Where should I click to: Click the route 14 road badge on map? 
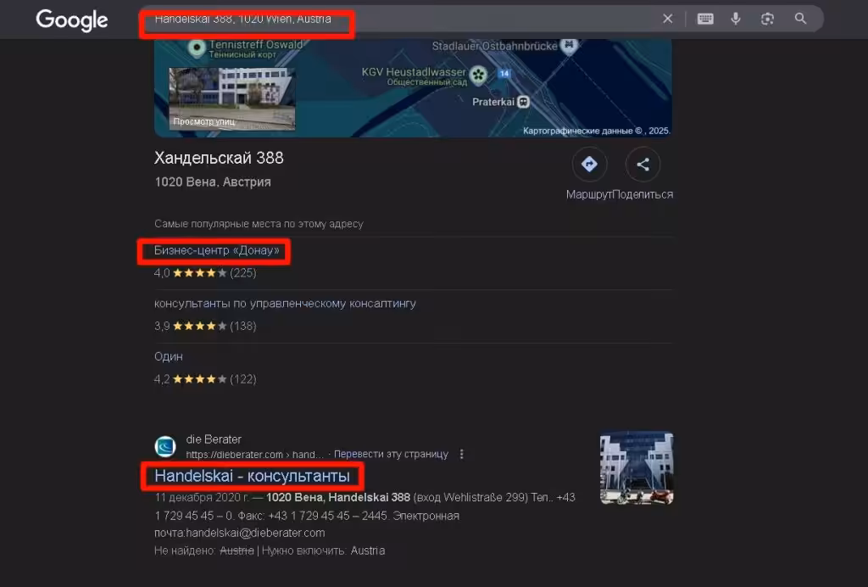[x=504, y=73]
